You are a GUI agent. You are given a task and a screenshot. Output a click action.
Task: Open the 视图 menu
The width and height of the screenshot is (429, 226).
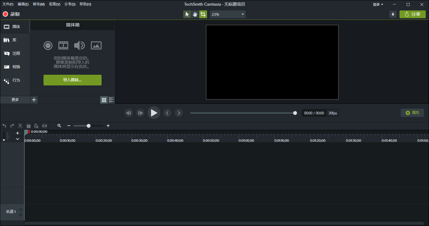55,4
